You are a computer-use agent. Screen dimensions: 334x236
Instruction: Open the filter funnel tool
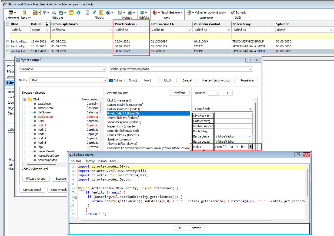tap(45, 12)
